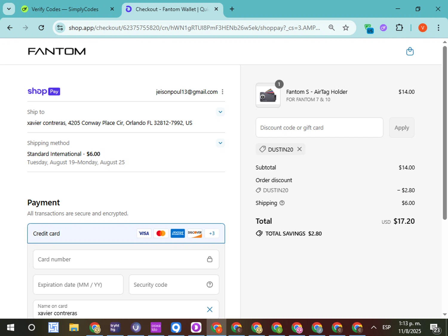Open the Windows Start menu
448x336 pixels.
[10, 328]
